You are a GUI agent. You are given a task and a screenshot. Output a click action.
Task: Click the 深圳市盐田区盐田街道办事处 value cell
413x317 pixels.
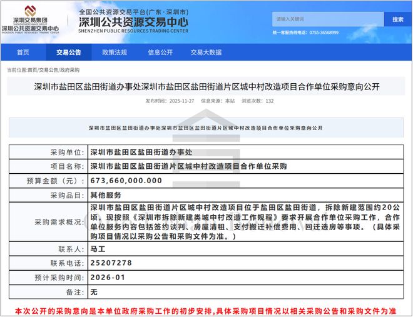tap(245, 152)
